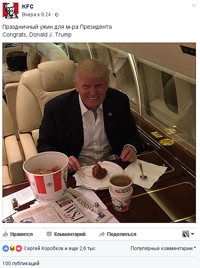Viewport: 200px width, 268px height.
Task: Click the blue Like reaction icon
Action: pyautogui.click(x=6, y=249)
